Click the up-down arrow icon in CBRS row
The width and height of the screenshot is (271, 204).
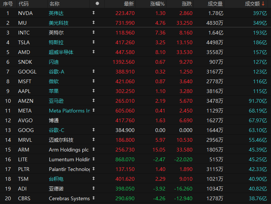94,198
